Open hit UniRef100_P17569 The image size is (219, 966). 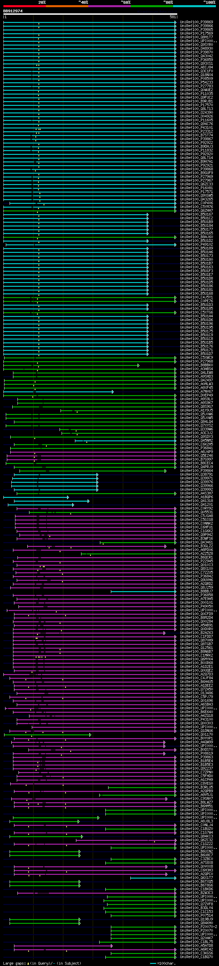(196, 33)
